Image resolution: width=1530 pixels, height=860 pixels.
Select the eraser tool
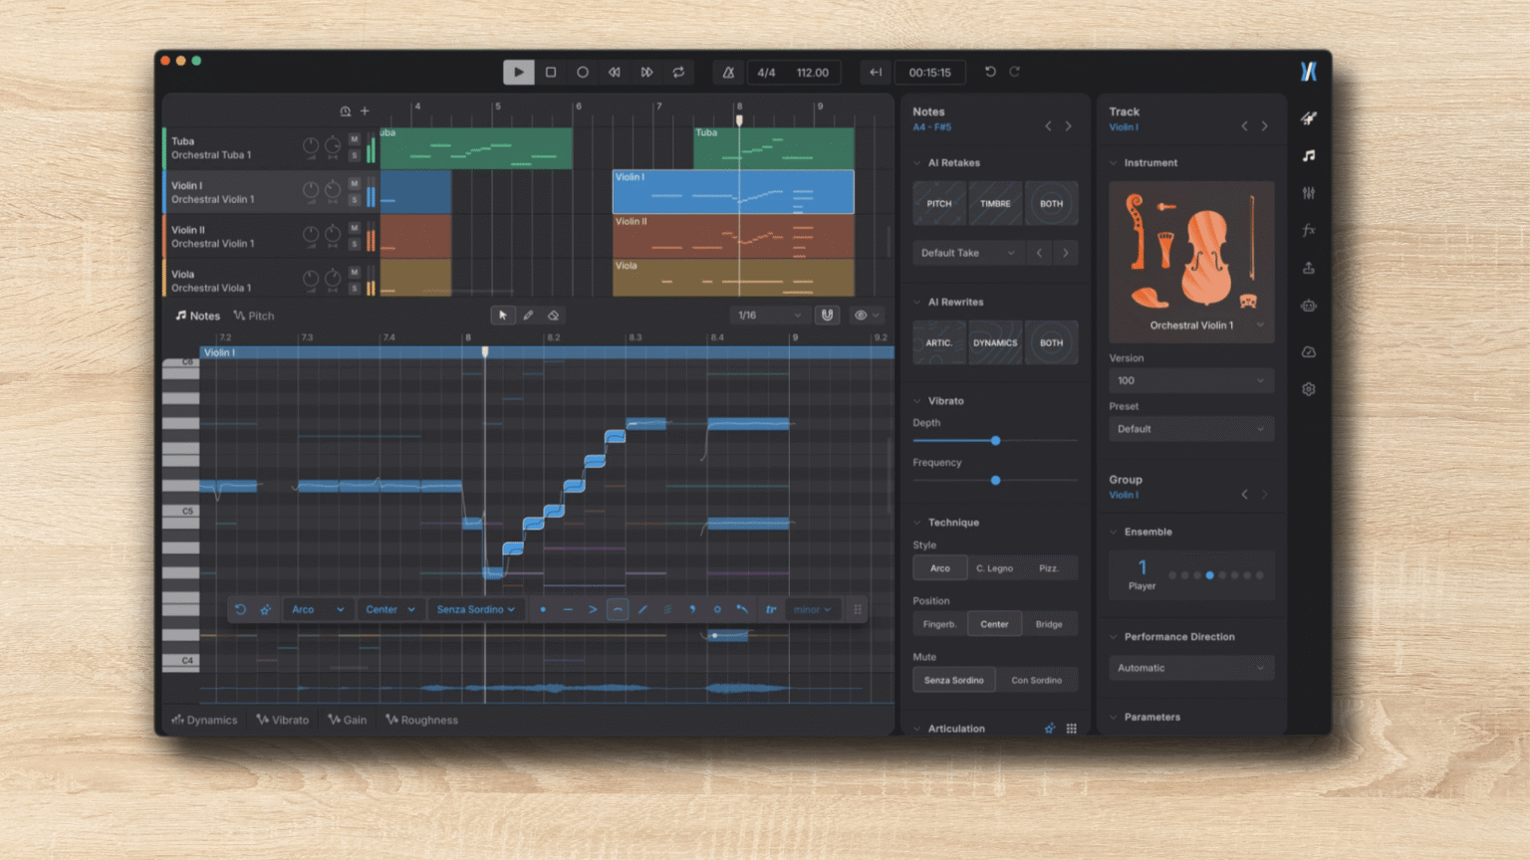tap(554, 316)
